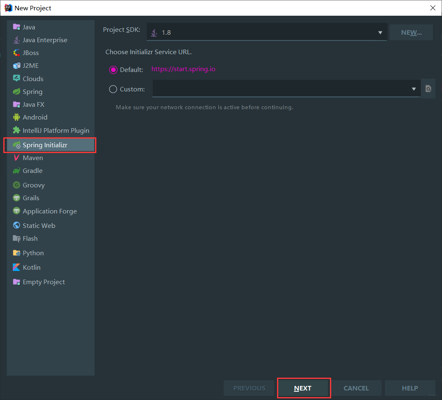Choose Java Enterprise project type
442x400 pixels.
45,40
